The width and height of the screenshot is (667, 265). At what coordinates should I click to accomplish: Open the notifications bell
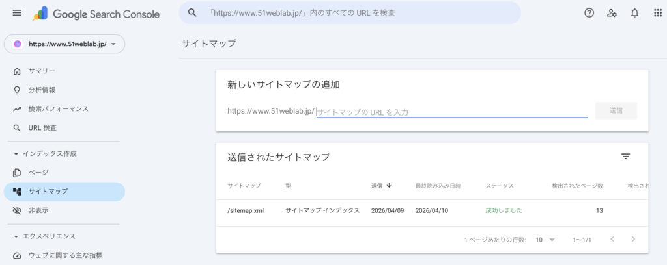(634, 13)
